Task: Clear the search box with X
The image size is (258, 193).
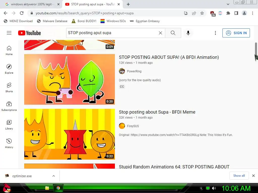Action: point(160,33)
